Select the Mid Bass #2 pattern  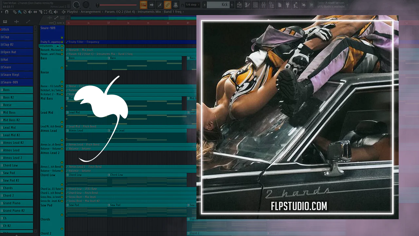coord(17,120)
